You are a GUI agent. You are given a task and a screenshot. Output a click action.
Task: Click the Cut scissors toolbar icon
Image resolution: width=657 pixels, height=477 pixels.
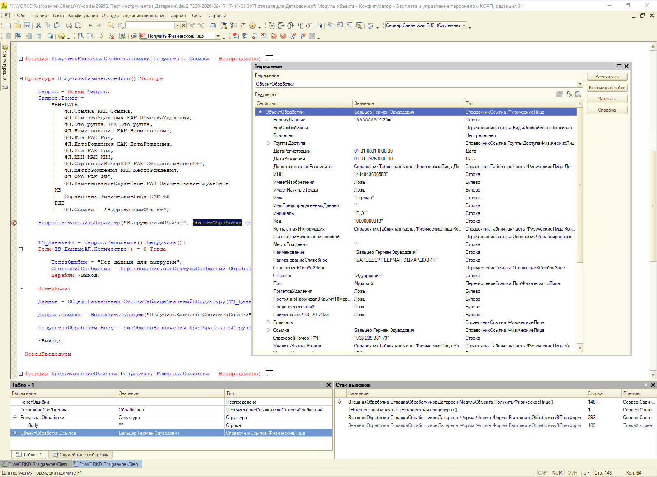click(38, 25)
